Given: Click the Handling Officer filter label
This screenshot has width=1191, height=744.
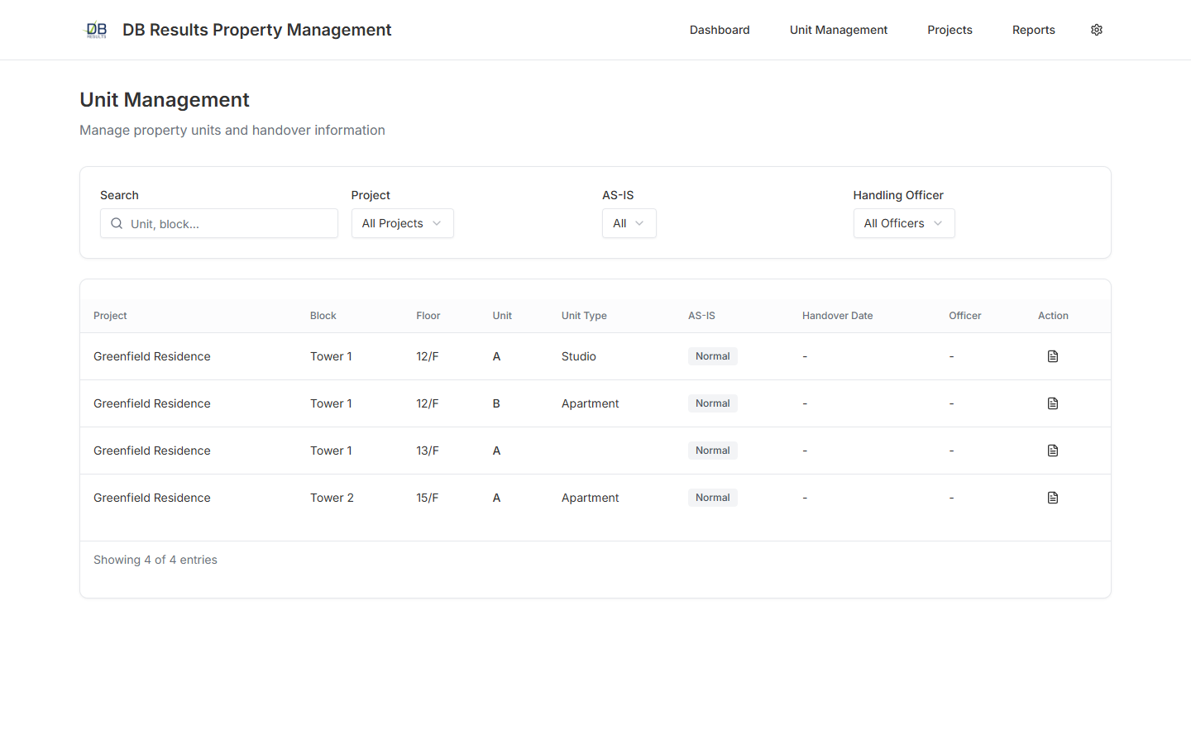Looking at the screenshot, I should point(898,195).
